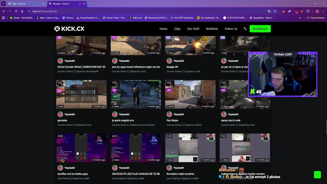327x184 pixels.
Task: Bookmark this page with the star icon
Action: [x=275, y=11]
